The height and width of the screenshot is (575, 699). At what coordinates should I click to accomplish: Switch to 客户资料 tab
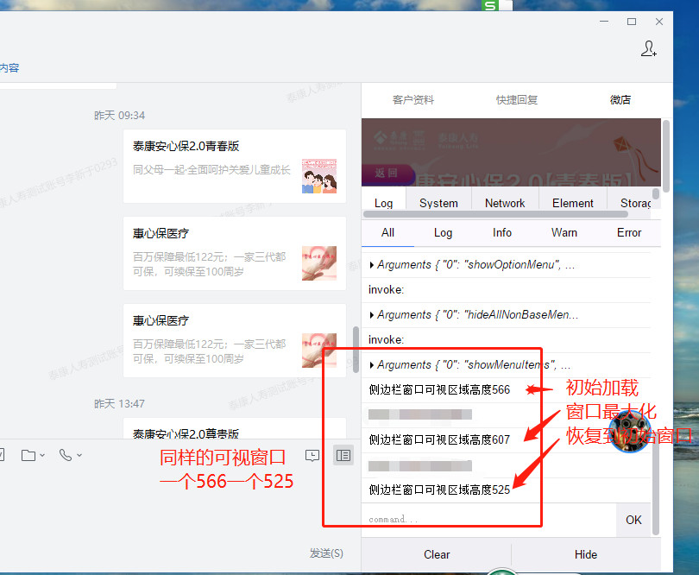[x=413, y=100]
